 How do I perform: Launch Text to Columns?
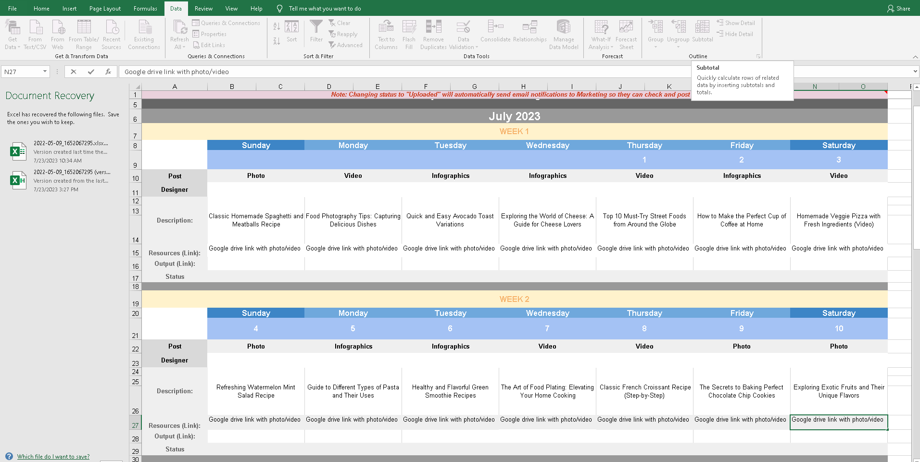pyautogui.click(x=386, y=35)
